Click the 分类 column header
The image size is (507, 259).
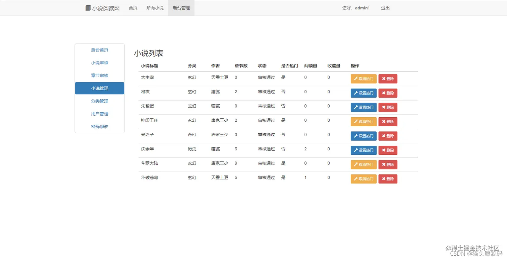tap(192, 66)
